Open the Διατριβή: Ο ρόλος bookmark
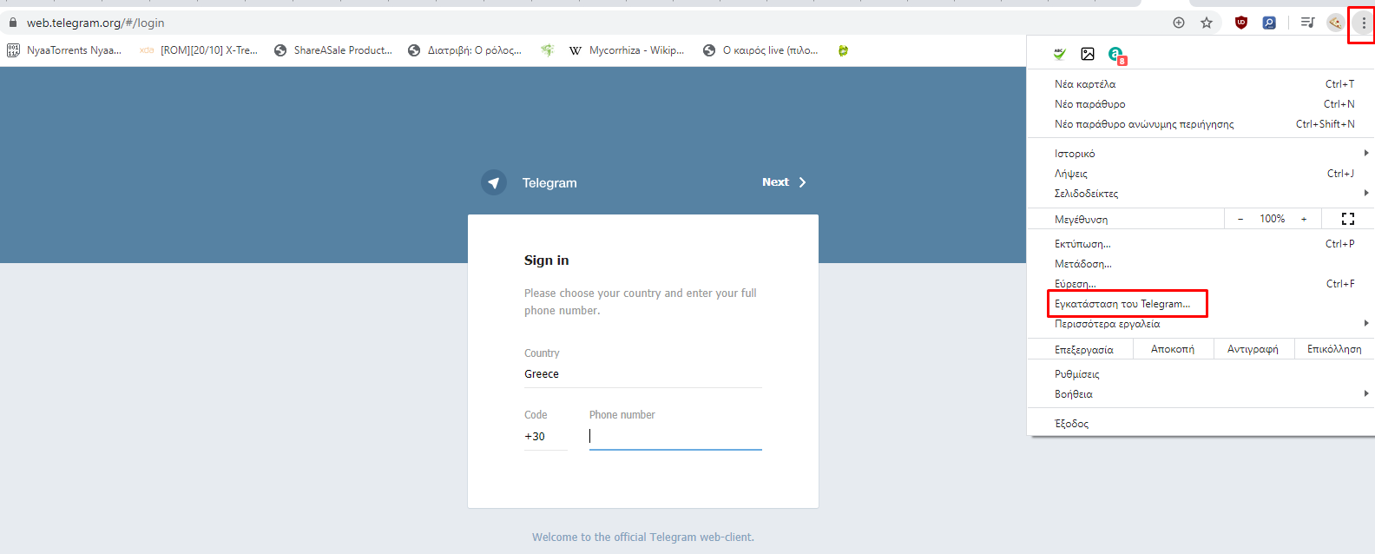Viewport: 1375px width, 554px height. (465, 50)
